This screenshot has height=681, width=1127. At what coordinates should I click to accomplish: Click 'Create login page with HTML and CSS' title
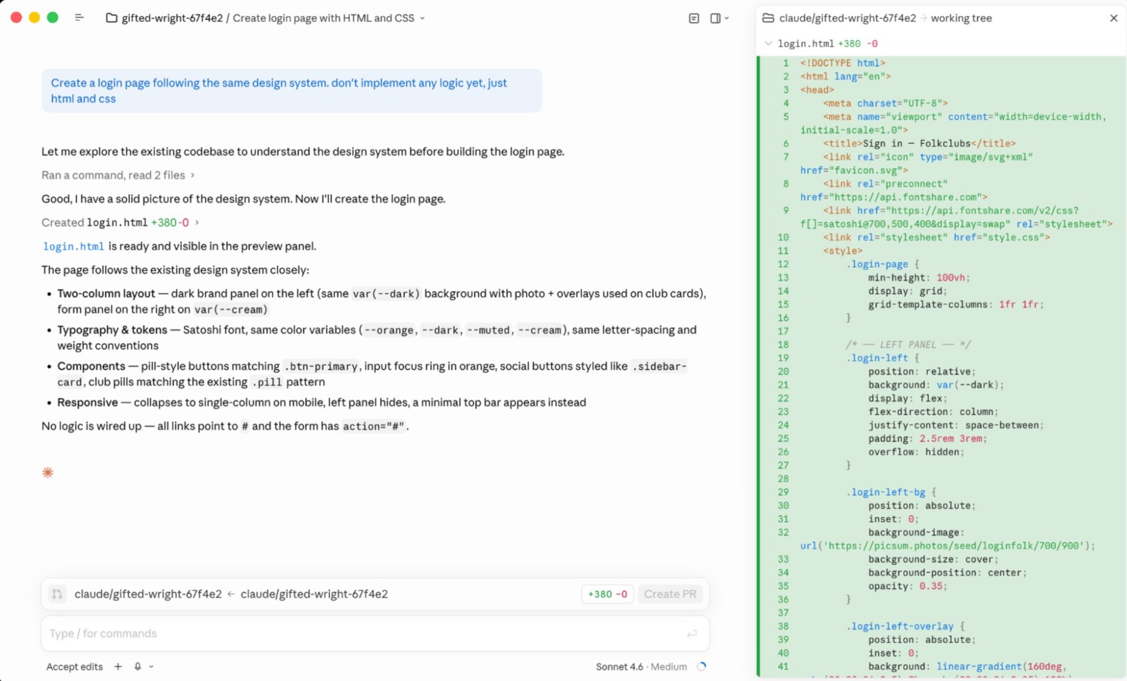click(x=324, y=18)
